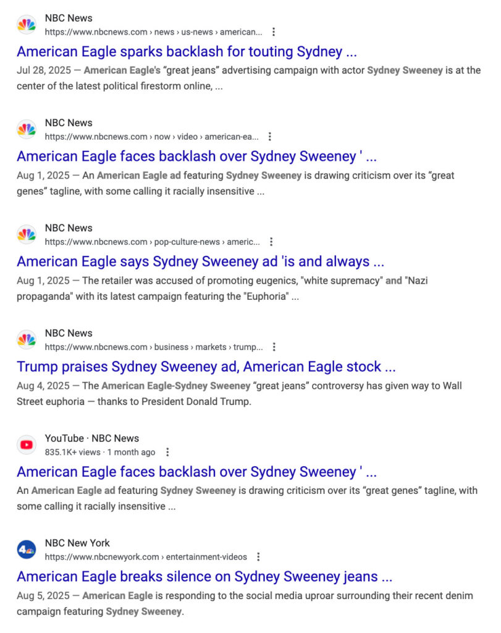The height and width of the screenshot is (633, 501).
Task: Click NBC peacock icon beside Trump praises result
Action: [x=27, y=339]
